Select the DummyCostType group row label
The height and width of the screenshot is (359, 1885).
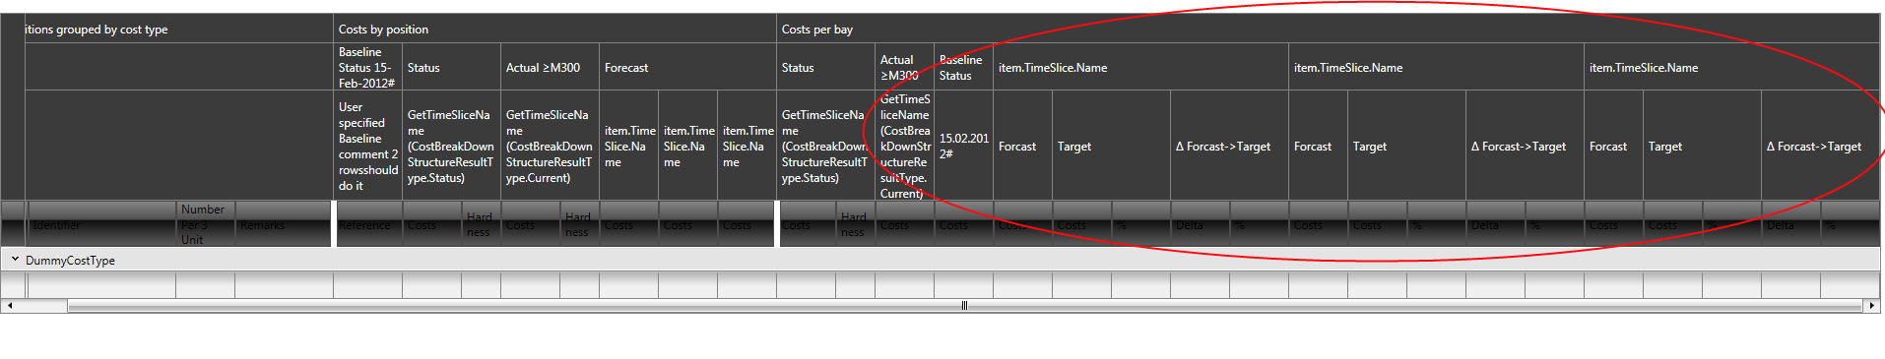tap(70, 261)
